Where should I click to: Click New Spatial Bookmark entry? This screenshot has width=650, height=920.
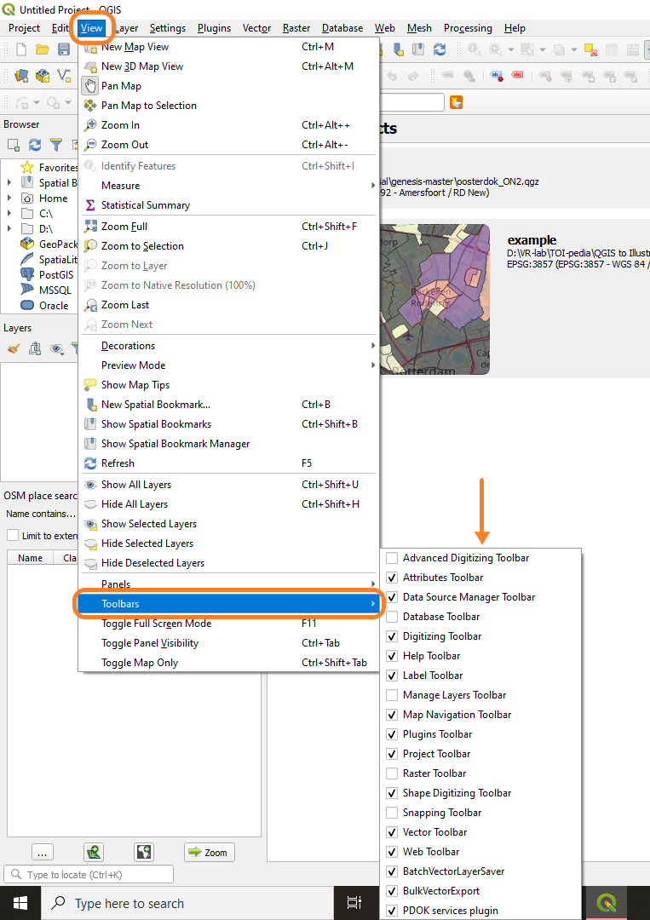pyautogui.click(x=228, y=405)
